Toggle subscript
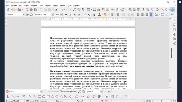The height and width of the screenshot is (102, 182). [x=89, y=15]
